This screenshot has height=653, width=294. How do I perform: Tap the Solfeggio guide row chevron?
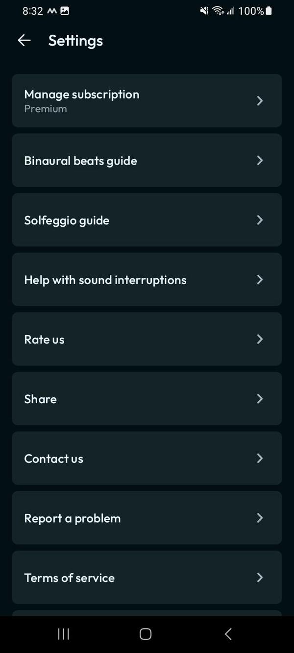point(260,220)
